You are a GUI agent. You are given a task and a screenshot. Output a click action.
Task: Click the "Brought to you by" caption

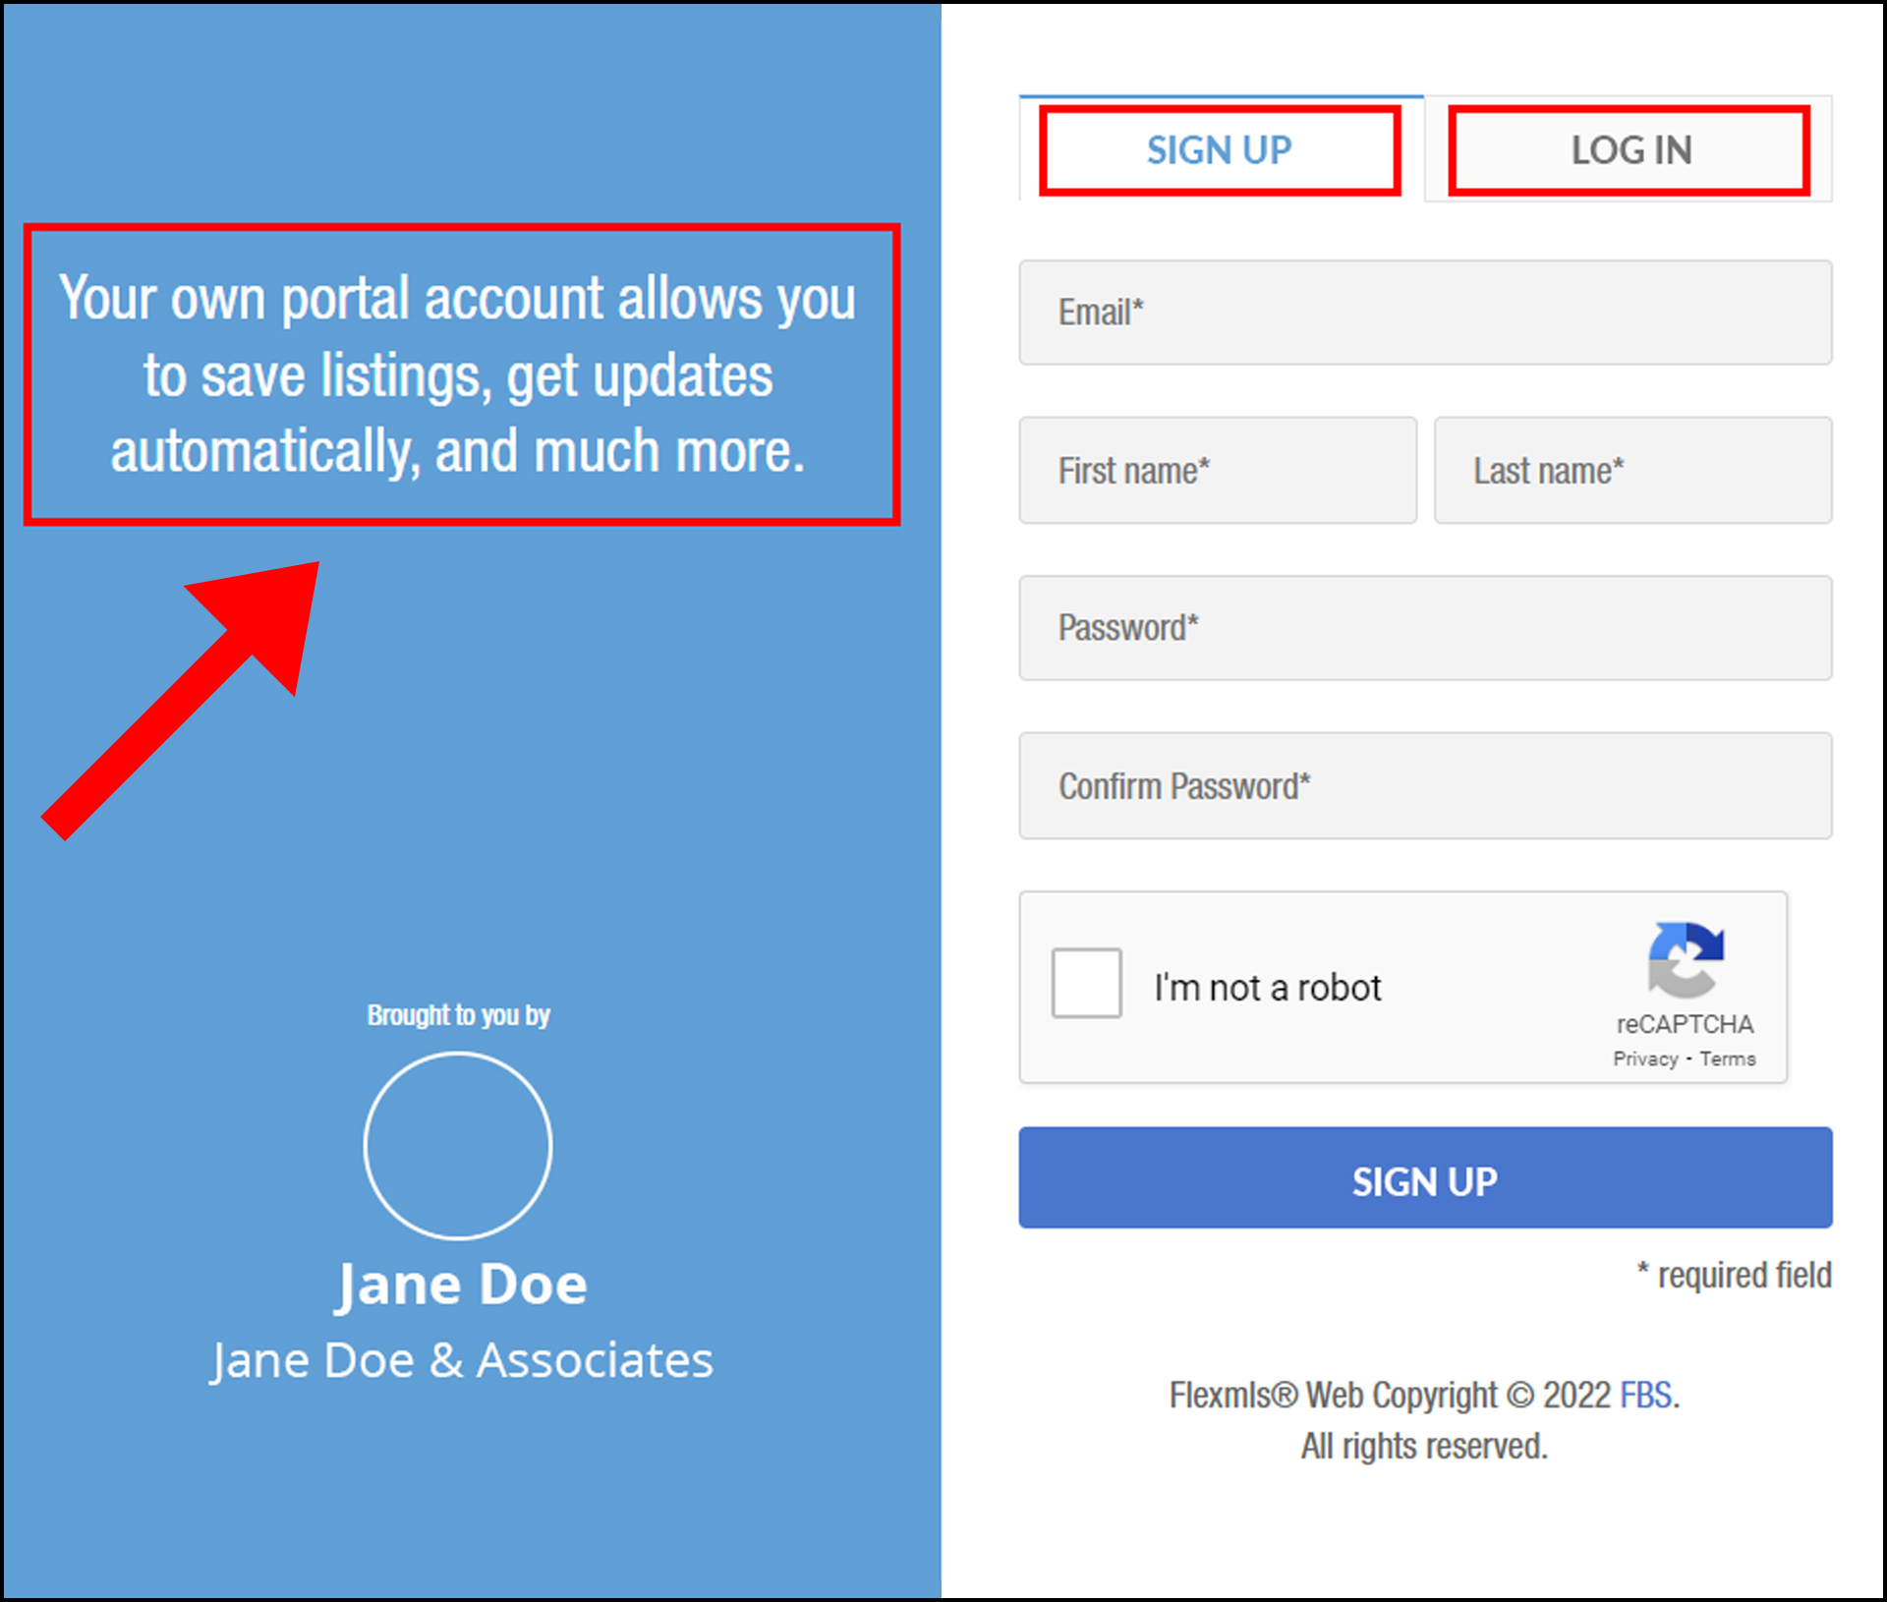(458, 1014)
